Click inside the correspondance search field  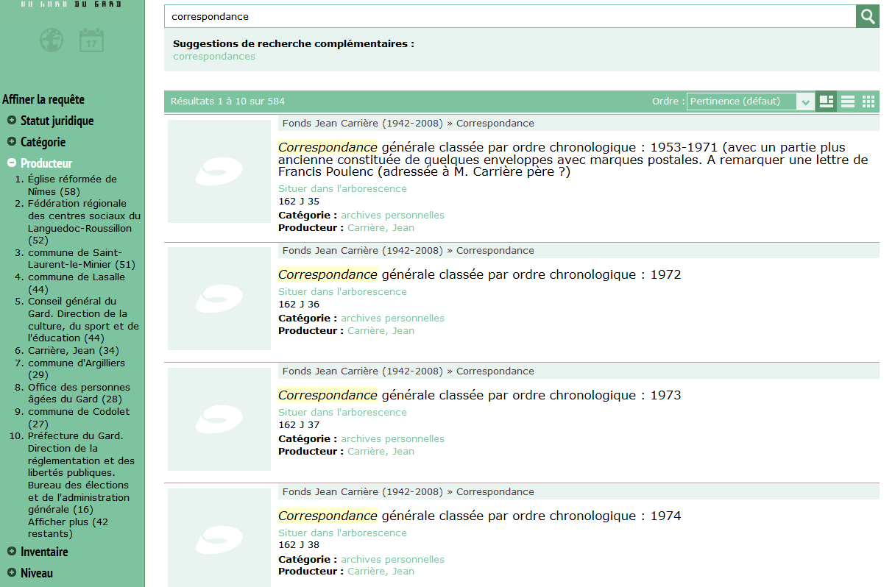pyautogui.click(x=442, y=15)
